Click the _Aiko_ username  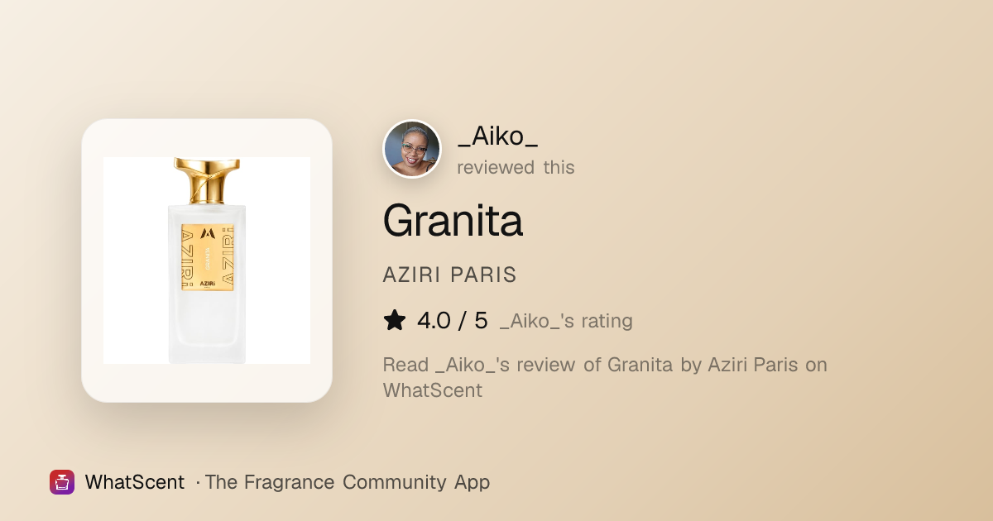[x=497, y=136]
